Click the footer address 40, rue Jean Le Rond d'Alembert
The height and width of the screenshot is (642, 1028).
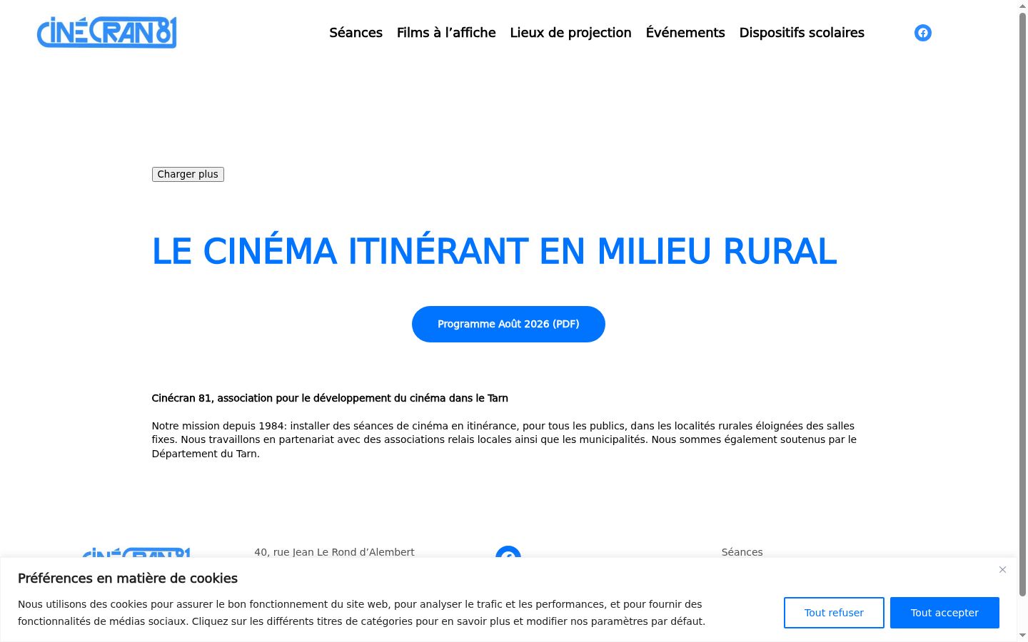tap(334, 552)
